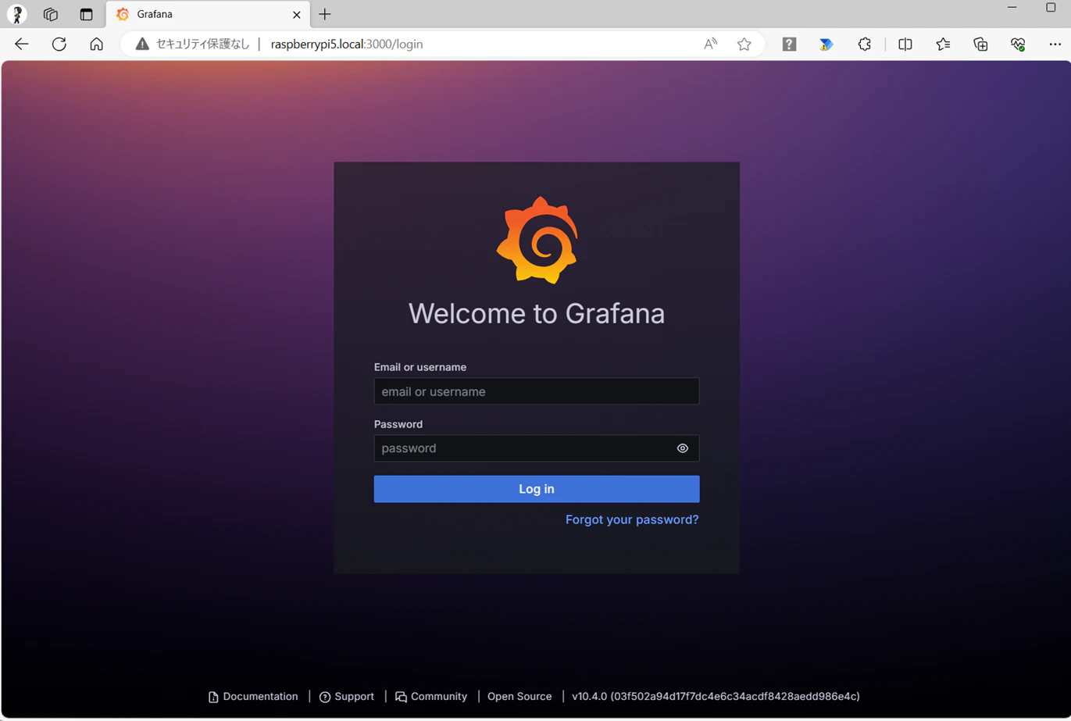Click the not-secure warning triangle icon

coord(142,45)
